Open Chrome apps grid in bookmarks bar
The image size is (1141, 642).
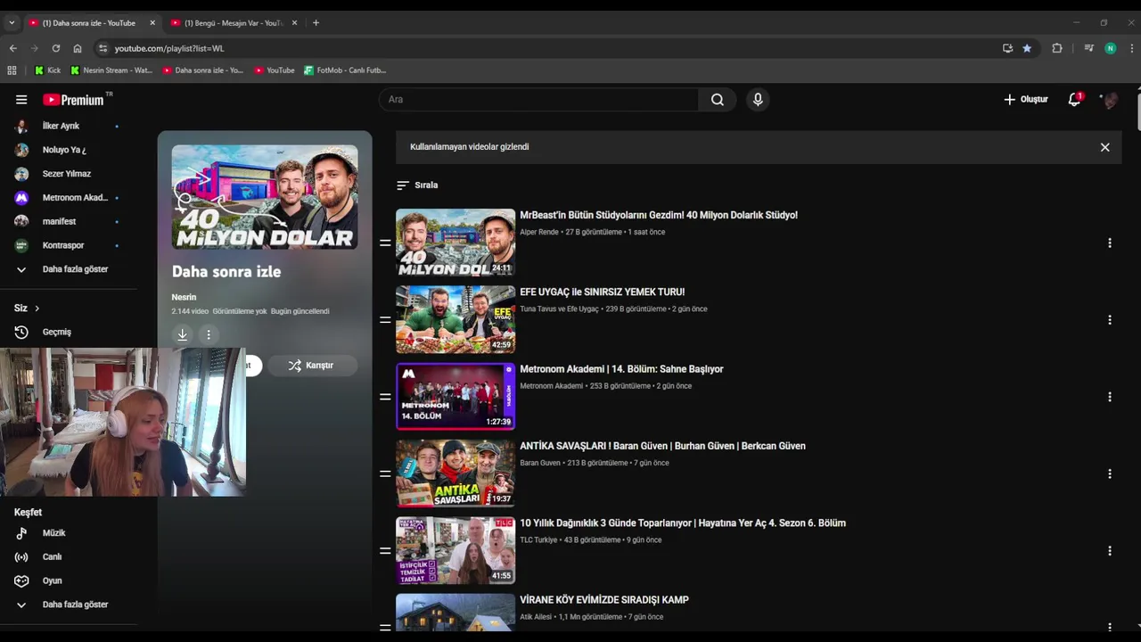[x=12, y=70]
